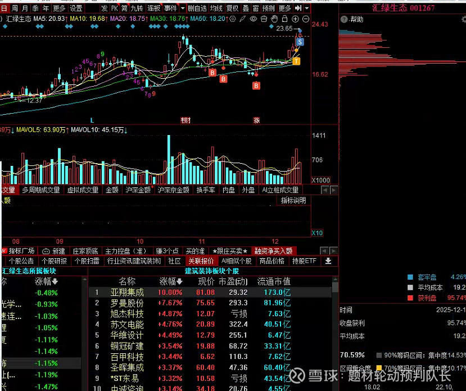
Task: Open 设置 in the period bar
Action: pyautogui.click(x=76, y=8)
